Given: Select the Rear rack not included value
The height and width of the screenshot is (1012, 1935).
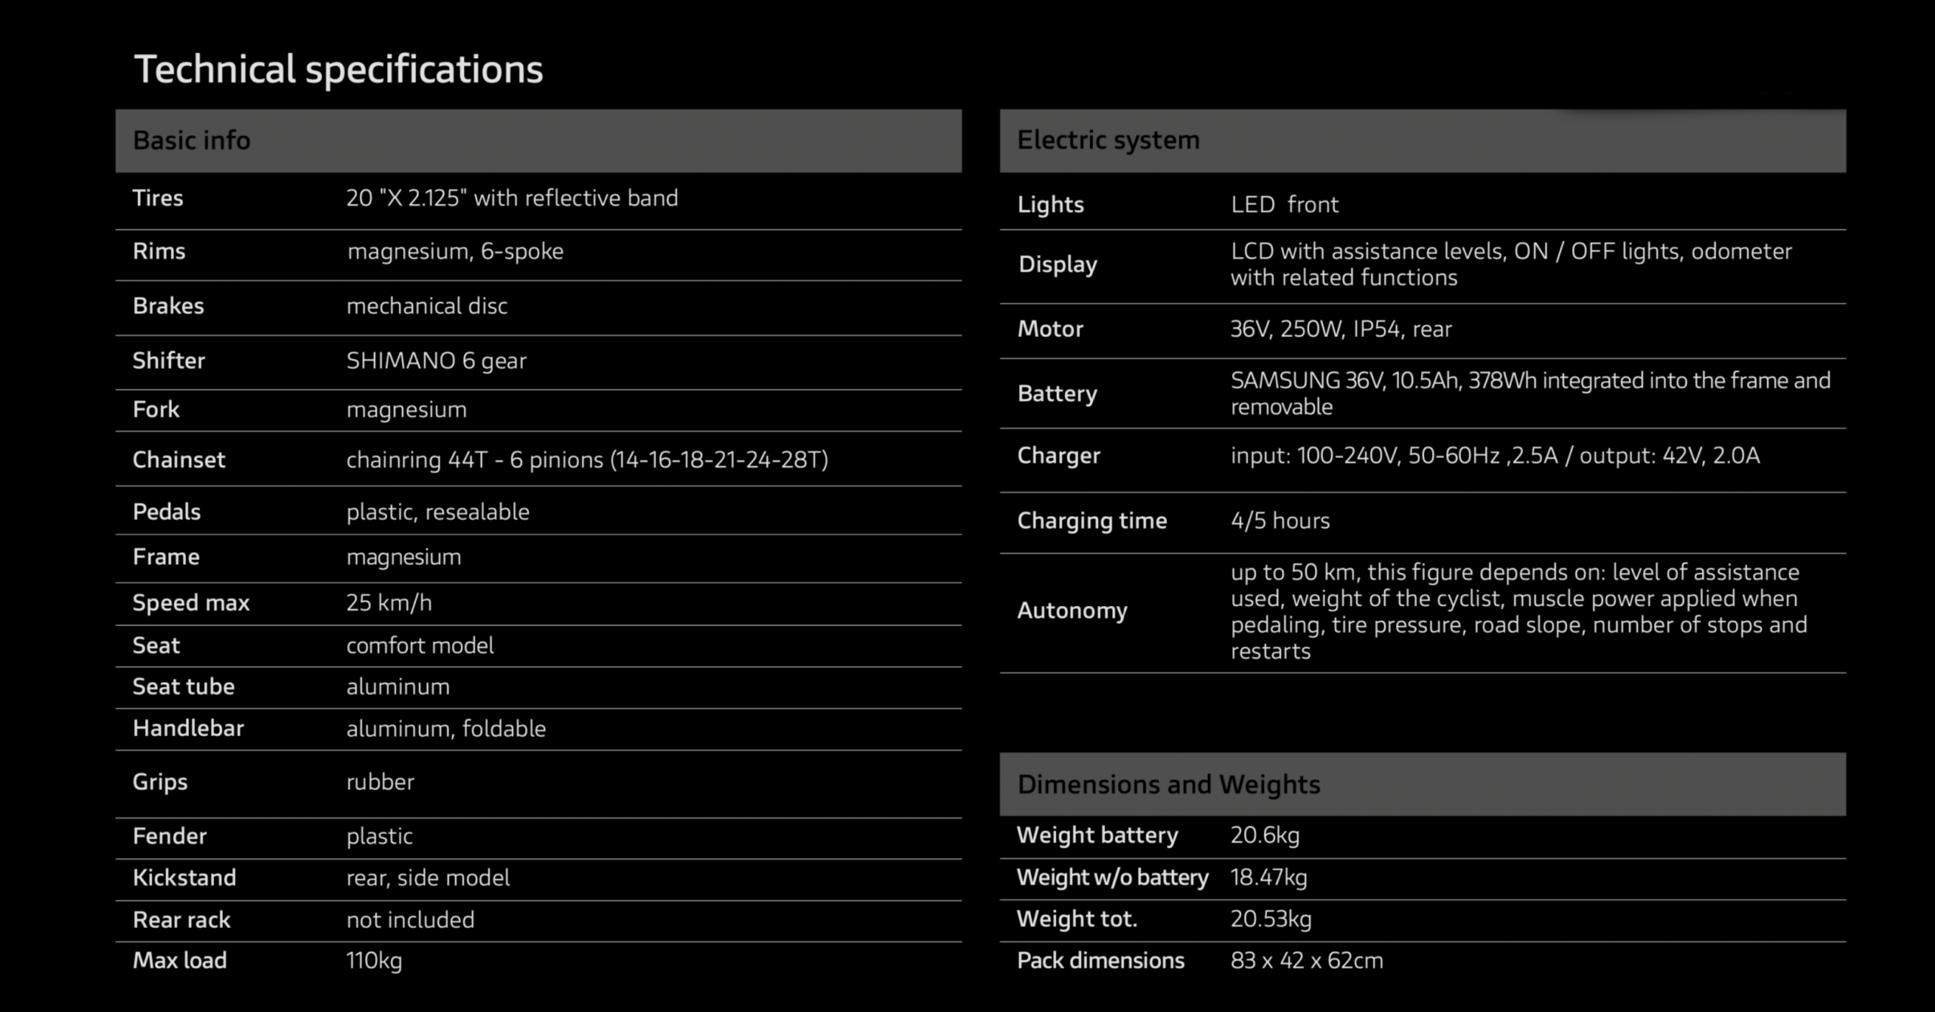Looking at the screenshot, I should (410, 920).
